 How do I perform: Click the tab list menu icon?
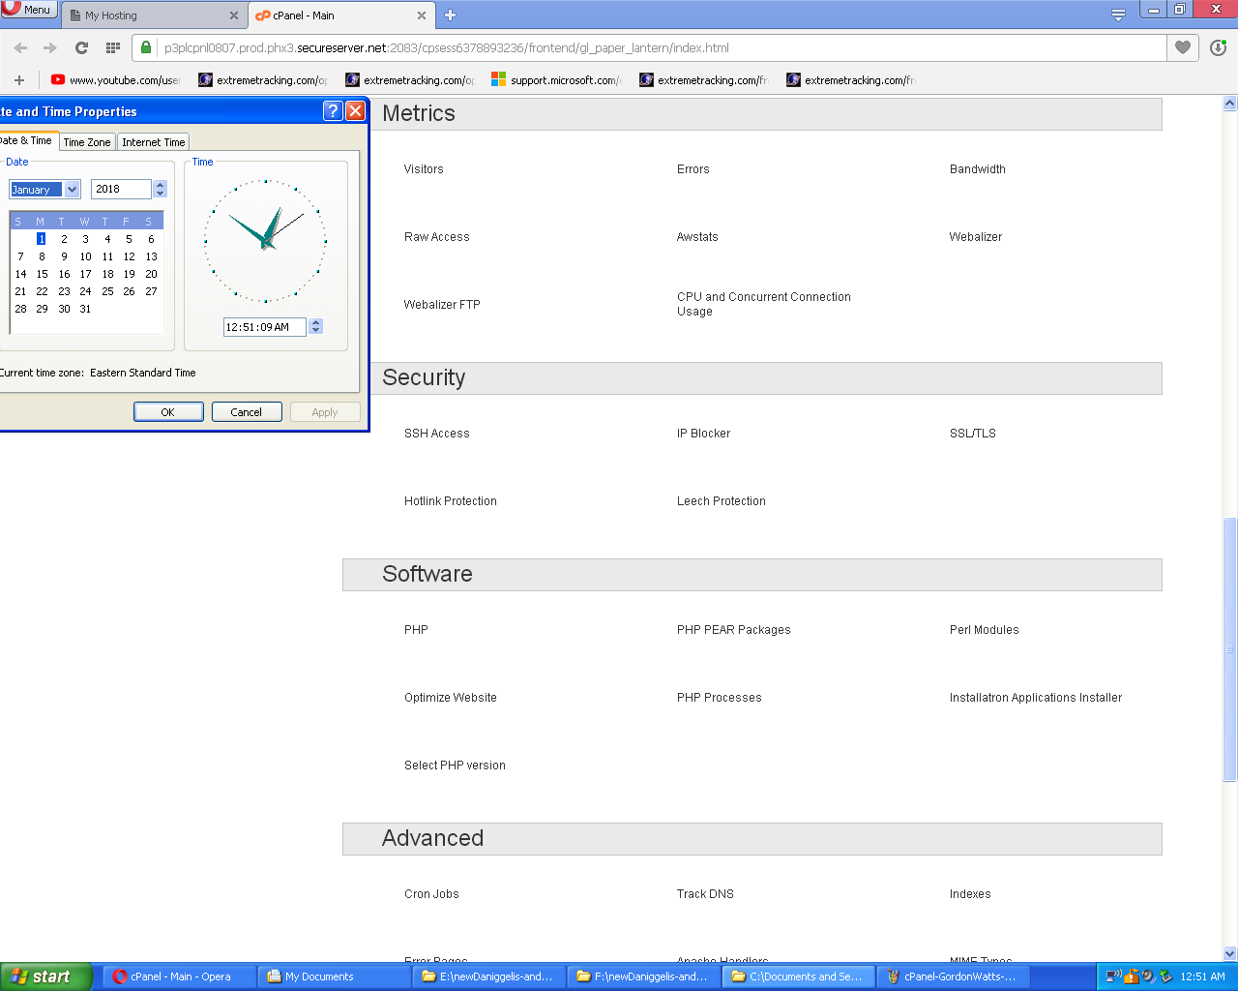pyautogui.click(x=1118, y=15)
